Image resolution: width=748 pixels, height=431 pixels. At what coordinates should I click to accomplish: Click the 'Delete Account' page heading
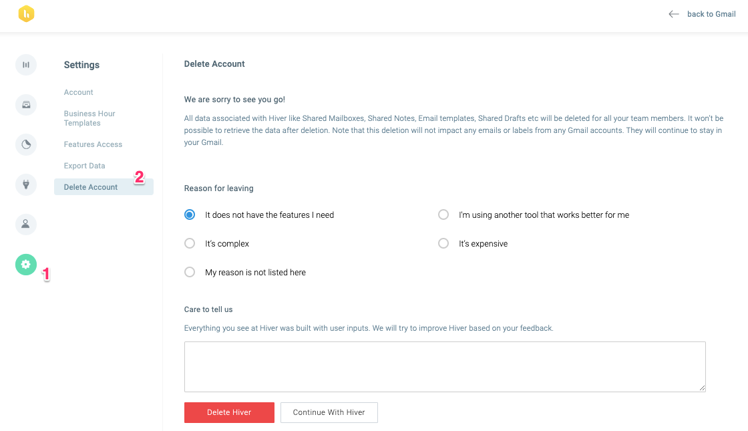(x=214, y=64)
